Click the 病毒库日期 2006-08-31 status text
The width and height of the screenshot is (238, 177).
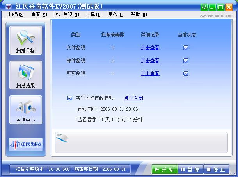click(100, 169)
